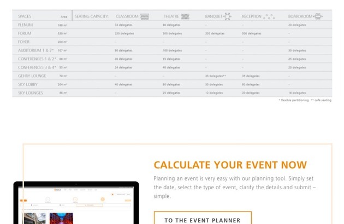Click the Area column header
This screenshot has width=344, height=224.
64,17
